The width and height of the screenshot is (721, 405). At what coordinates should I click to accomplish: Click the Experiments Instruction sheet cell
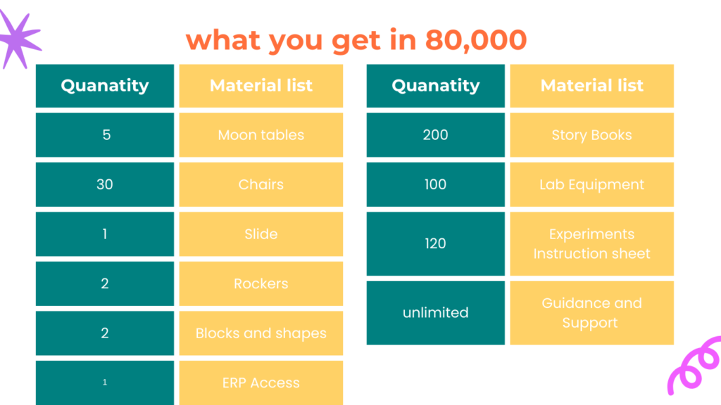[591, 244]
